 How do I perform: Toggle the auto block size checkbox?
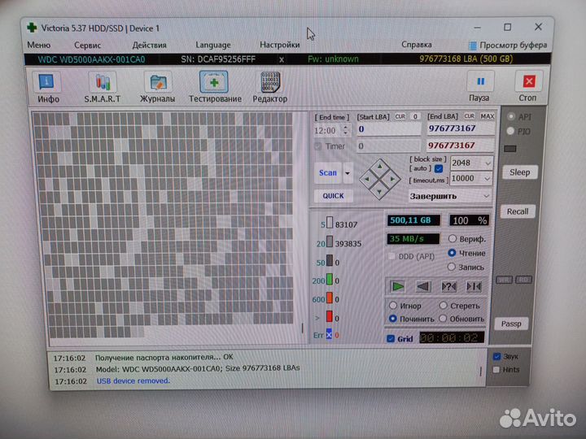point(439,169)
